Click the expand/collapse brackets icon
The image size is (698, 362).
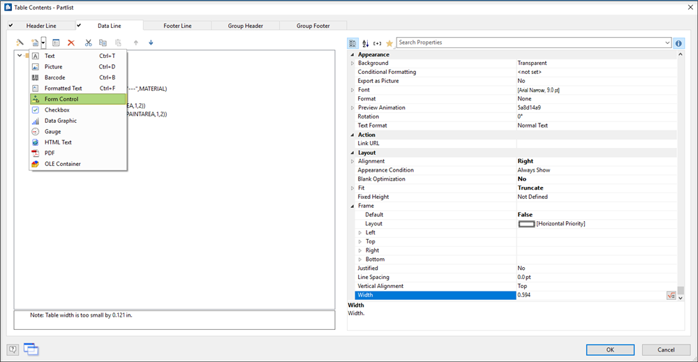pos(378,43)
